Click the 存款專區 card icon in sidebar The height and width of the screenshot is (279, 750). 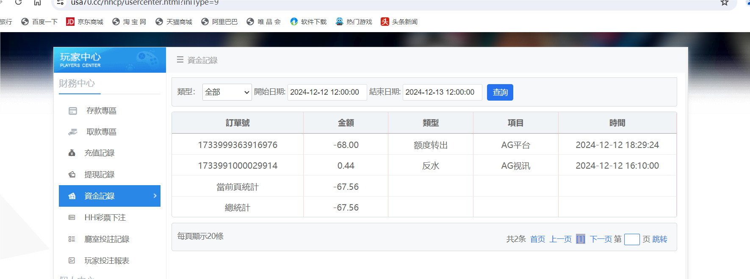click(73, 111)
